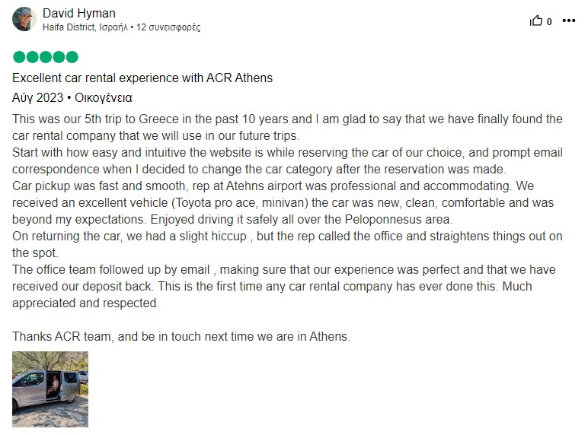The width and height of the screenshot is (588, 435).
Task: Click the line starting Start with how easy
Action: 287,160
